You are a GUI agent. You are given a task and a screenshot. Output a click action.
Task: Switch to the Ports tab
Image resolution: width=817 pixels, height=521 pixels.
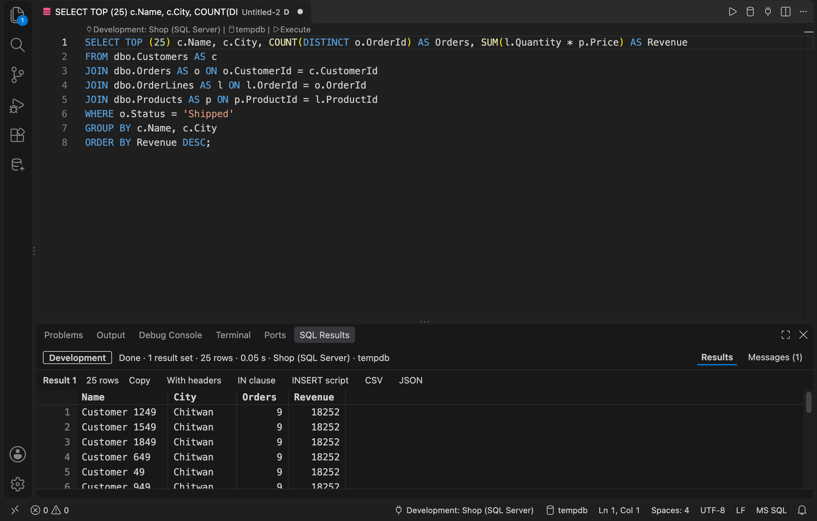(x=275, y=335)
